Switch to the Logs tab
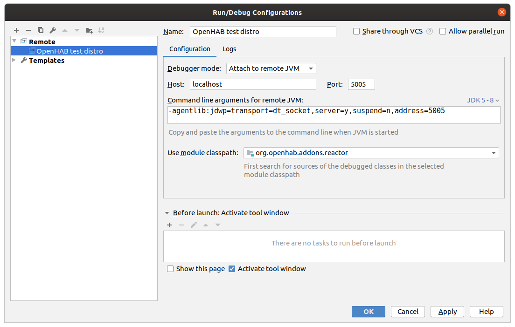This screenshot has height=327, width=515. coord(229,48)
